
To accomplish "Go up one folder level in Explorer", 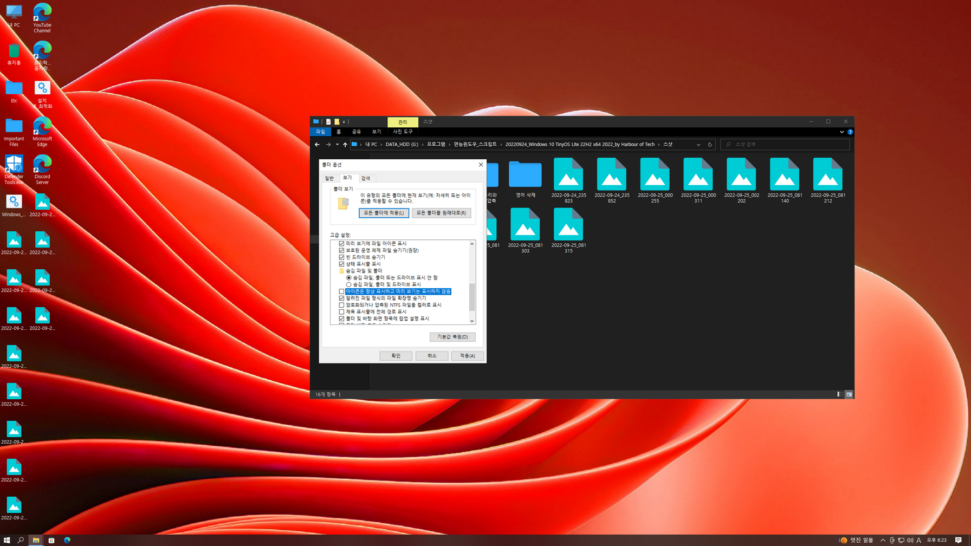I will pyautogui.click(x=345, y=145).
